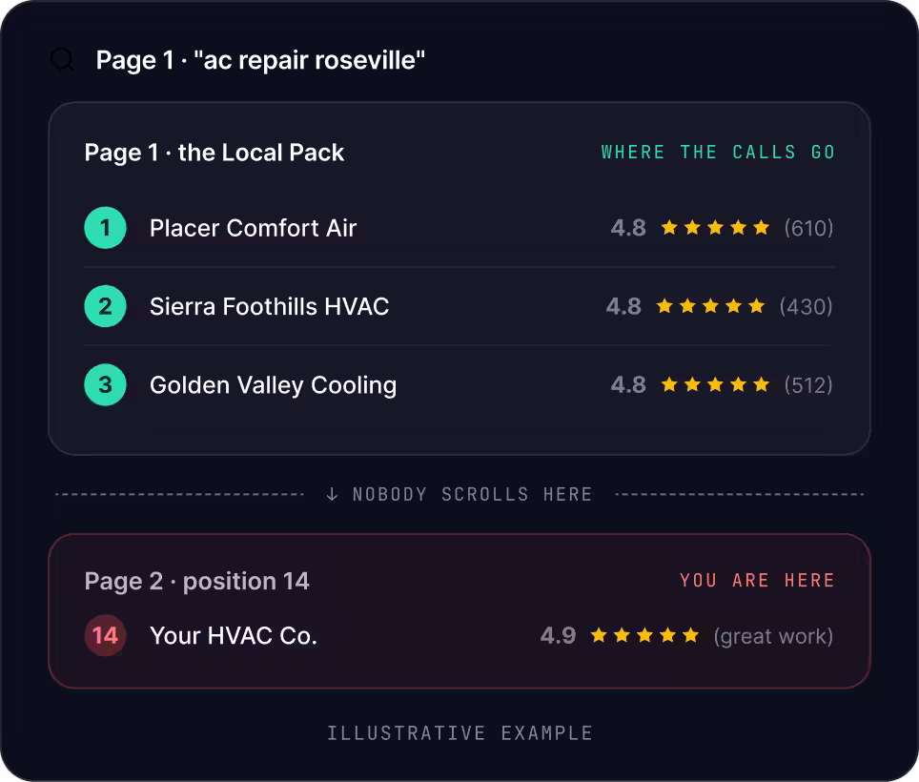Click the green number 1 badge
Screen dimensions: 919x782
coord(106,228)
